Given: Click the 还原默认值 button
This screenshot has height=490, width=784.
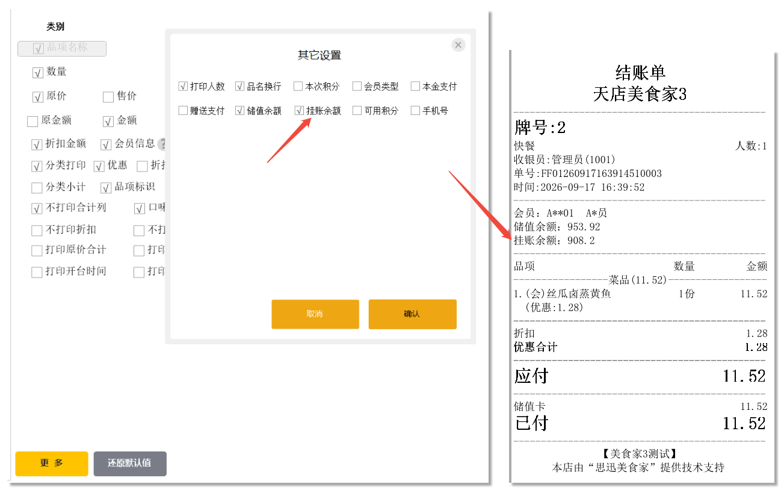Looking at the screenshot, I should pyautogui.click(x=130, y=464).
